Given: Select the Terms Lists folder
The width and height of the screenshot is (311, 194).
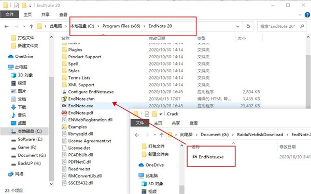Looking at the screenshot, I should pyautogui.click(x=79, y=78).
